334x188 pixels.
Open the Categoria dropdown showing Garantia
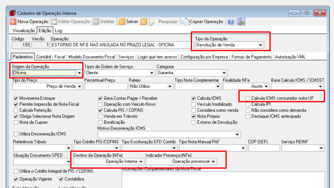pyautogui.click(x=224, y=73)
